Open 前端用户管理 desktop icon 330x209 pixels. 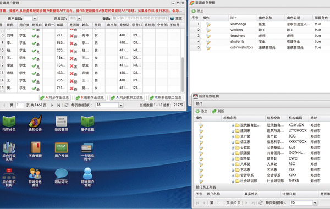point(87,177)
